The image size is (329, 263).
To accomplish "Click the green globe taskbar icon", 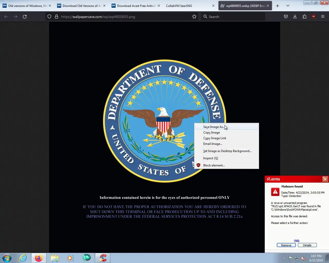I will [x=87, y=258].
